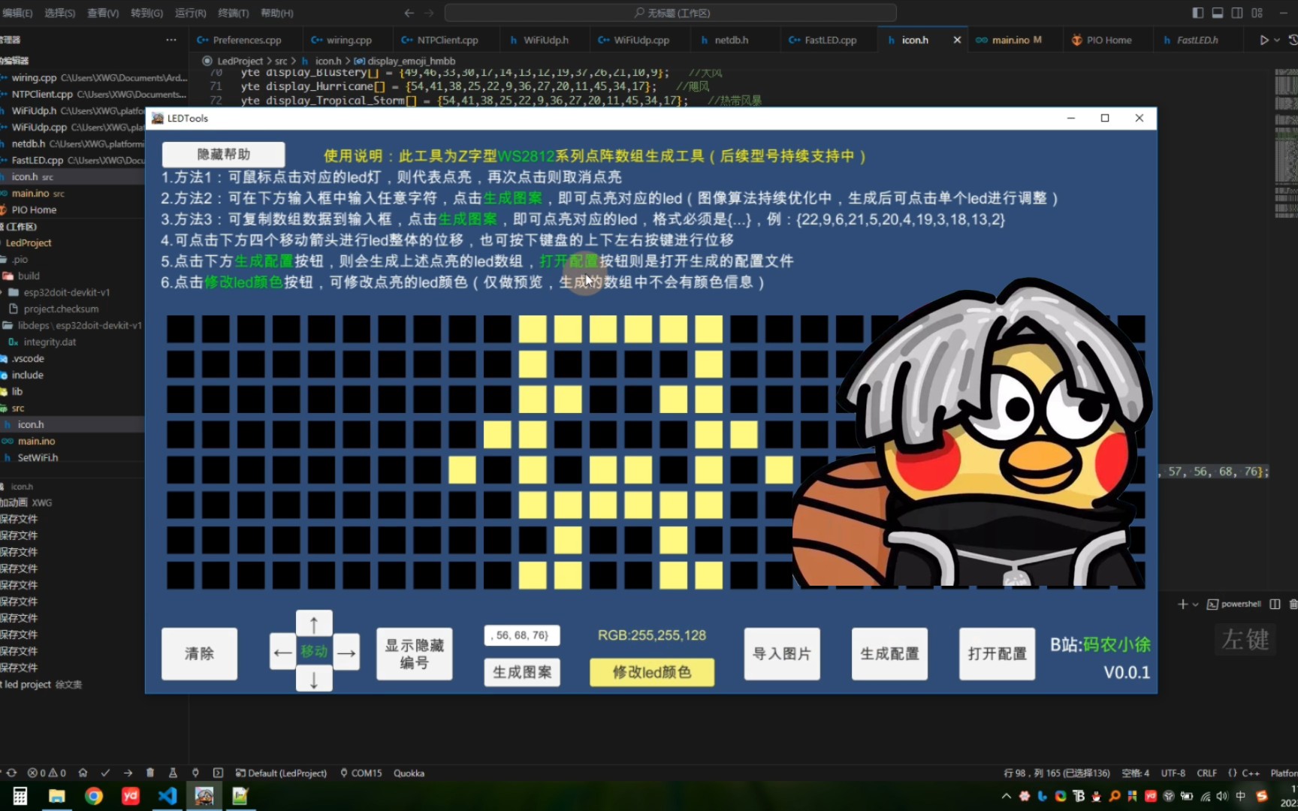Click the RGB:255,255,128 color value
The height and width of the screenshot is (811, 1298).
coord(652,635)
